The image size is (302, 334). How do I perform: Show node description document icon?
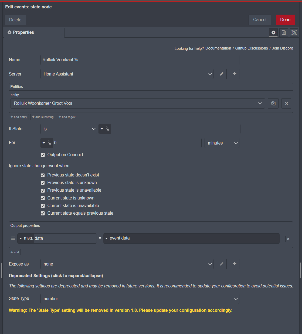[284, 32]
